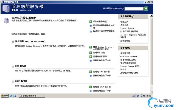Open the 管理工具 link
The width and height of the screenshot is (176, 110).
tap(124, 21)
